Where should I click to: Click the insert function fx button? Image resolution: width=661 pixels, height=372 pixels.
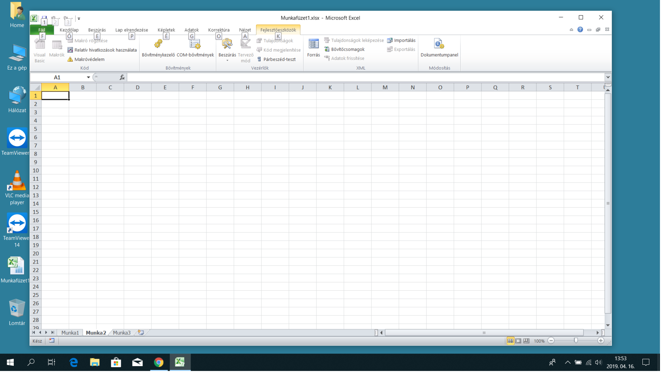122,77
